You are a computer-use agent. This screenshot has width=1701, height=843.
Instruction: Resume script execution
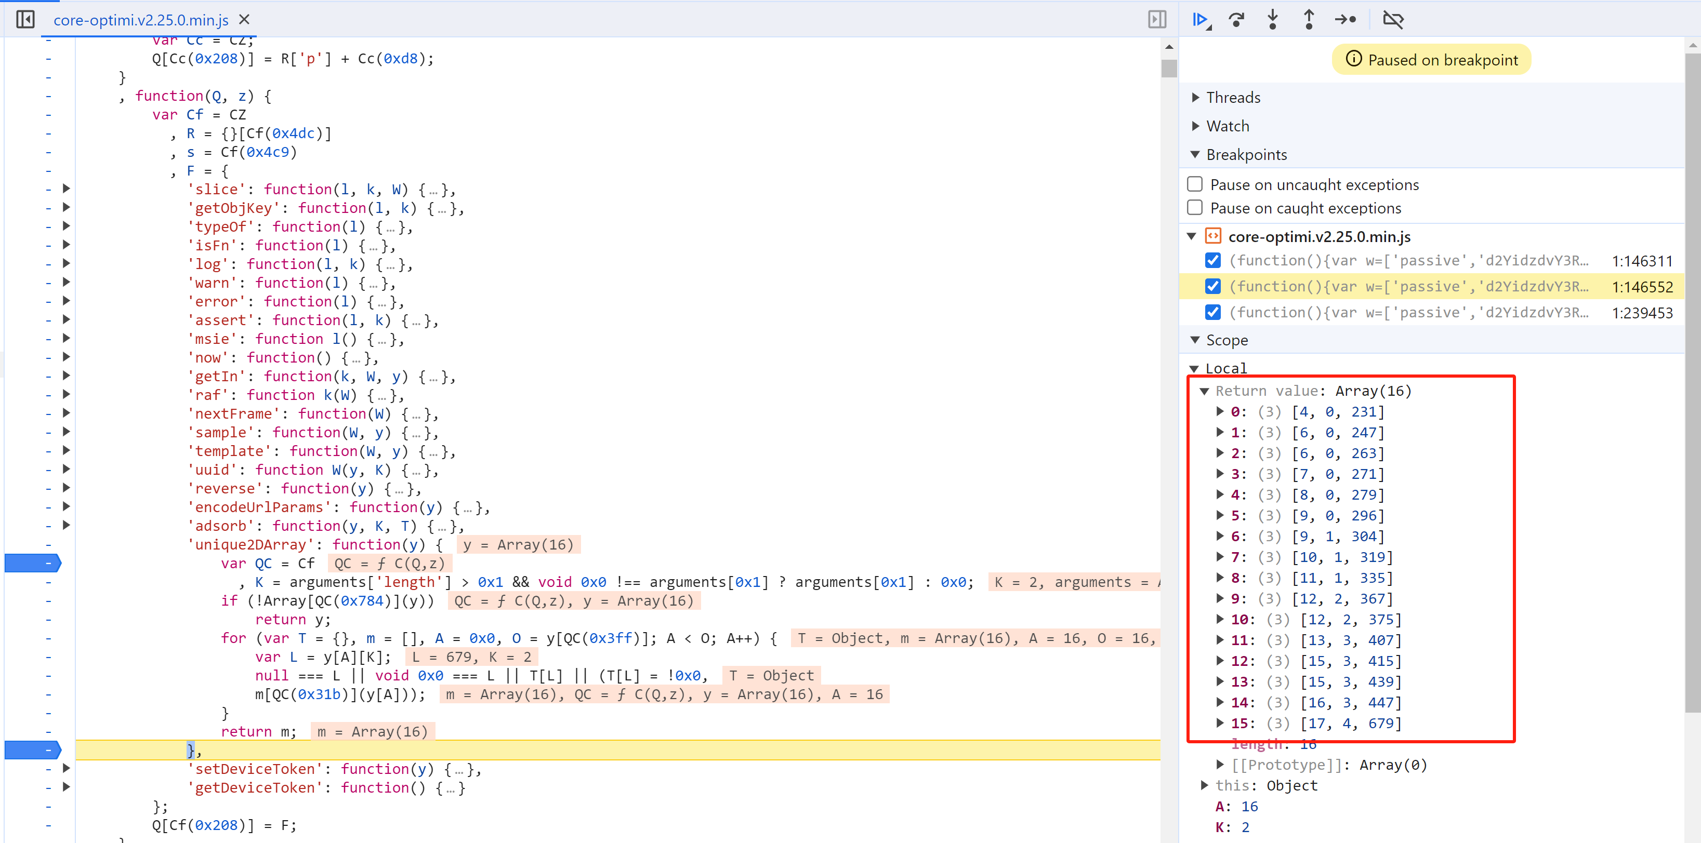[1201, 20]
